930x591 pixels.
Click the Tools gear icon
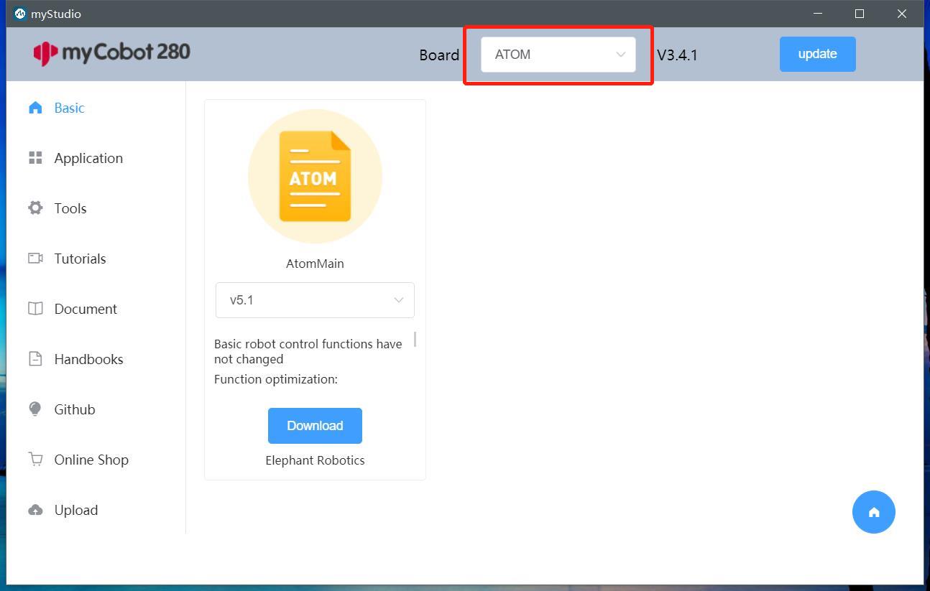35,208
